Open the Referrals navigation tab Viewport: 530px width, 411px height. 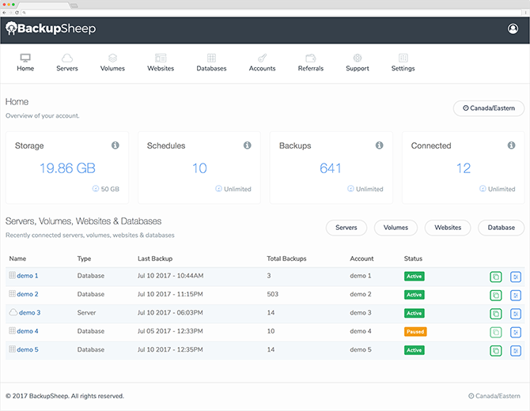click(311, 62)
